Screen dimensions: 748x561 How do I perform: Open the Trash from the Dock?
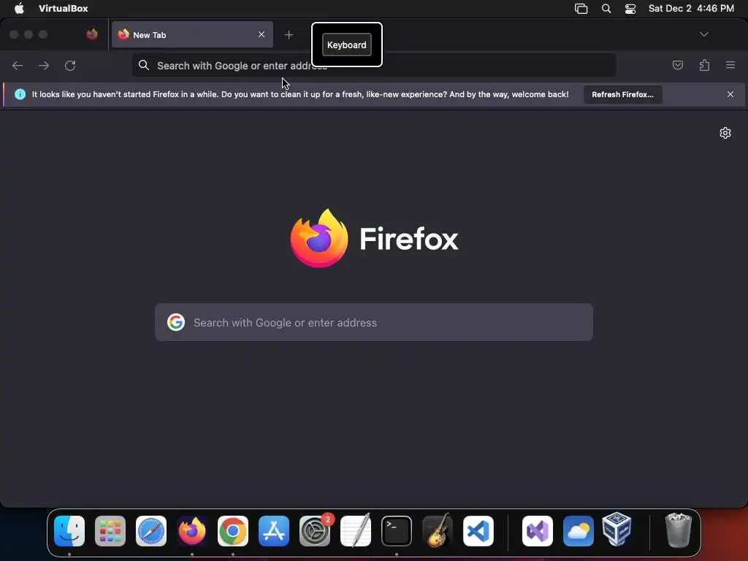pos(678,530)
